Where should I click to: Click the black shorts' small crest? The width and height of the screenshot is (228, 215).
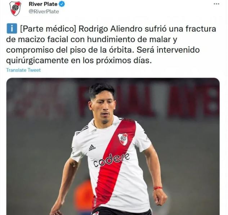coord(95,213)
